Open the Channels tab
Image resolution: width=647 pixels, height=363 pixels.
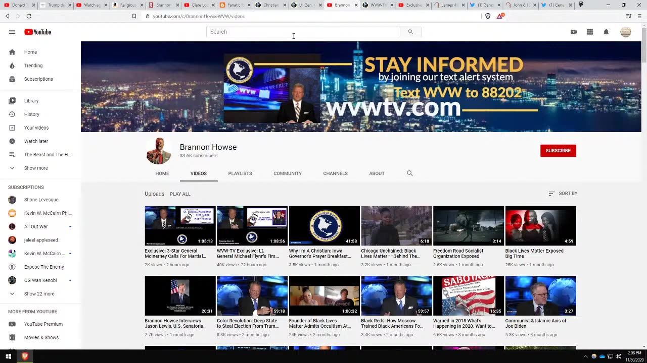click(x=335, y=173)
